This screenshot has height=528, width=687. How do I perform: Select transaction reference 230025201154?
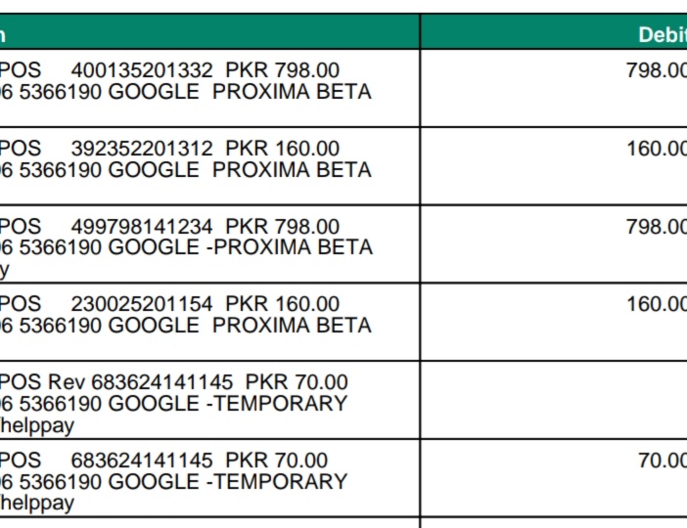pyautogui.click(x=142, y=304)
